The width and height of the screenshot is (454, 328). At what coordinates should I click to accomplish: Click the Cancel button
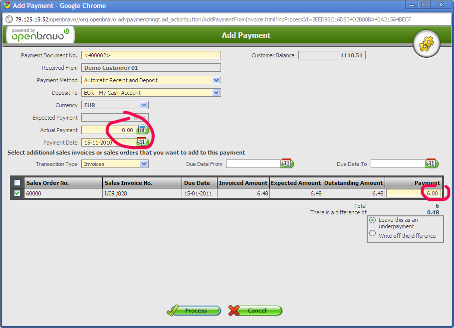coord(255,311)
